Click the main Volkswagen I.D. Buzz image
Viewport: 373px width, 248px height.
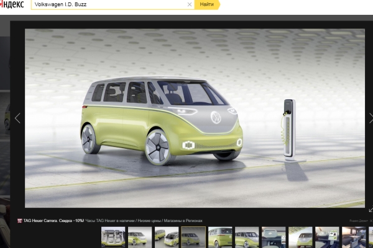pyautogui.click(x=195, y=118)
